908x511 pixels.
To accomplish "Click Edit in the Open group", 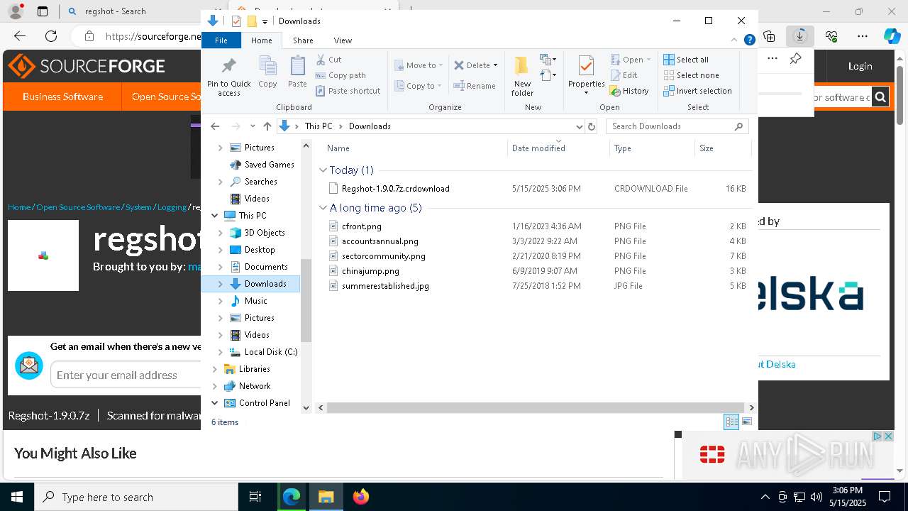I will [624, 75].
